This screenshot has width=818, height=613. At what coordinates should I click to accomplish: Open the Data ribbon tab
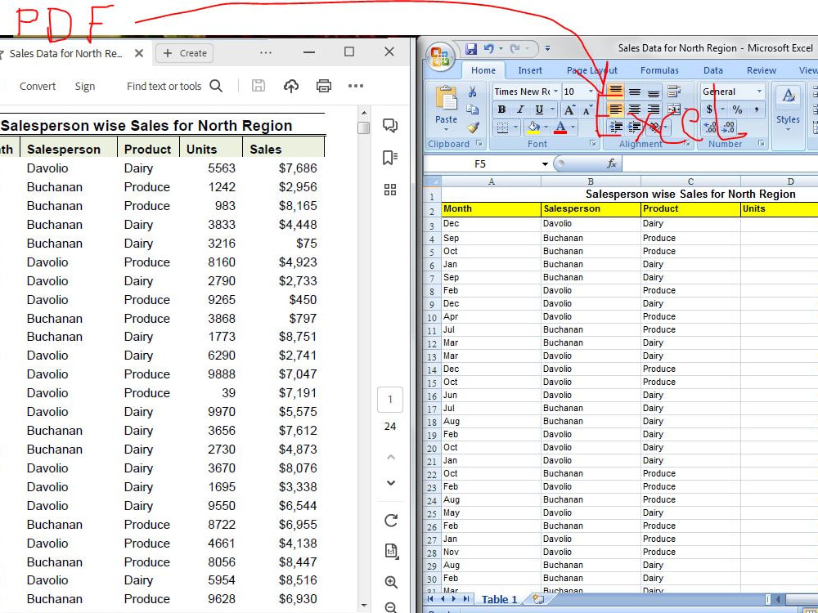click(x=712, y=70)
